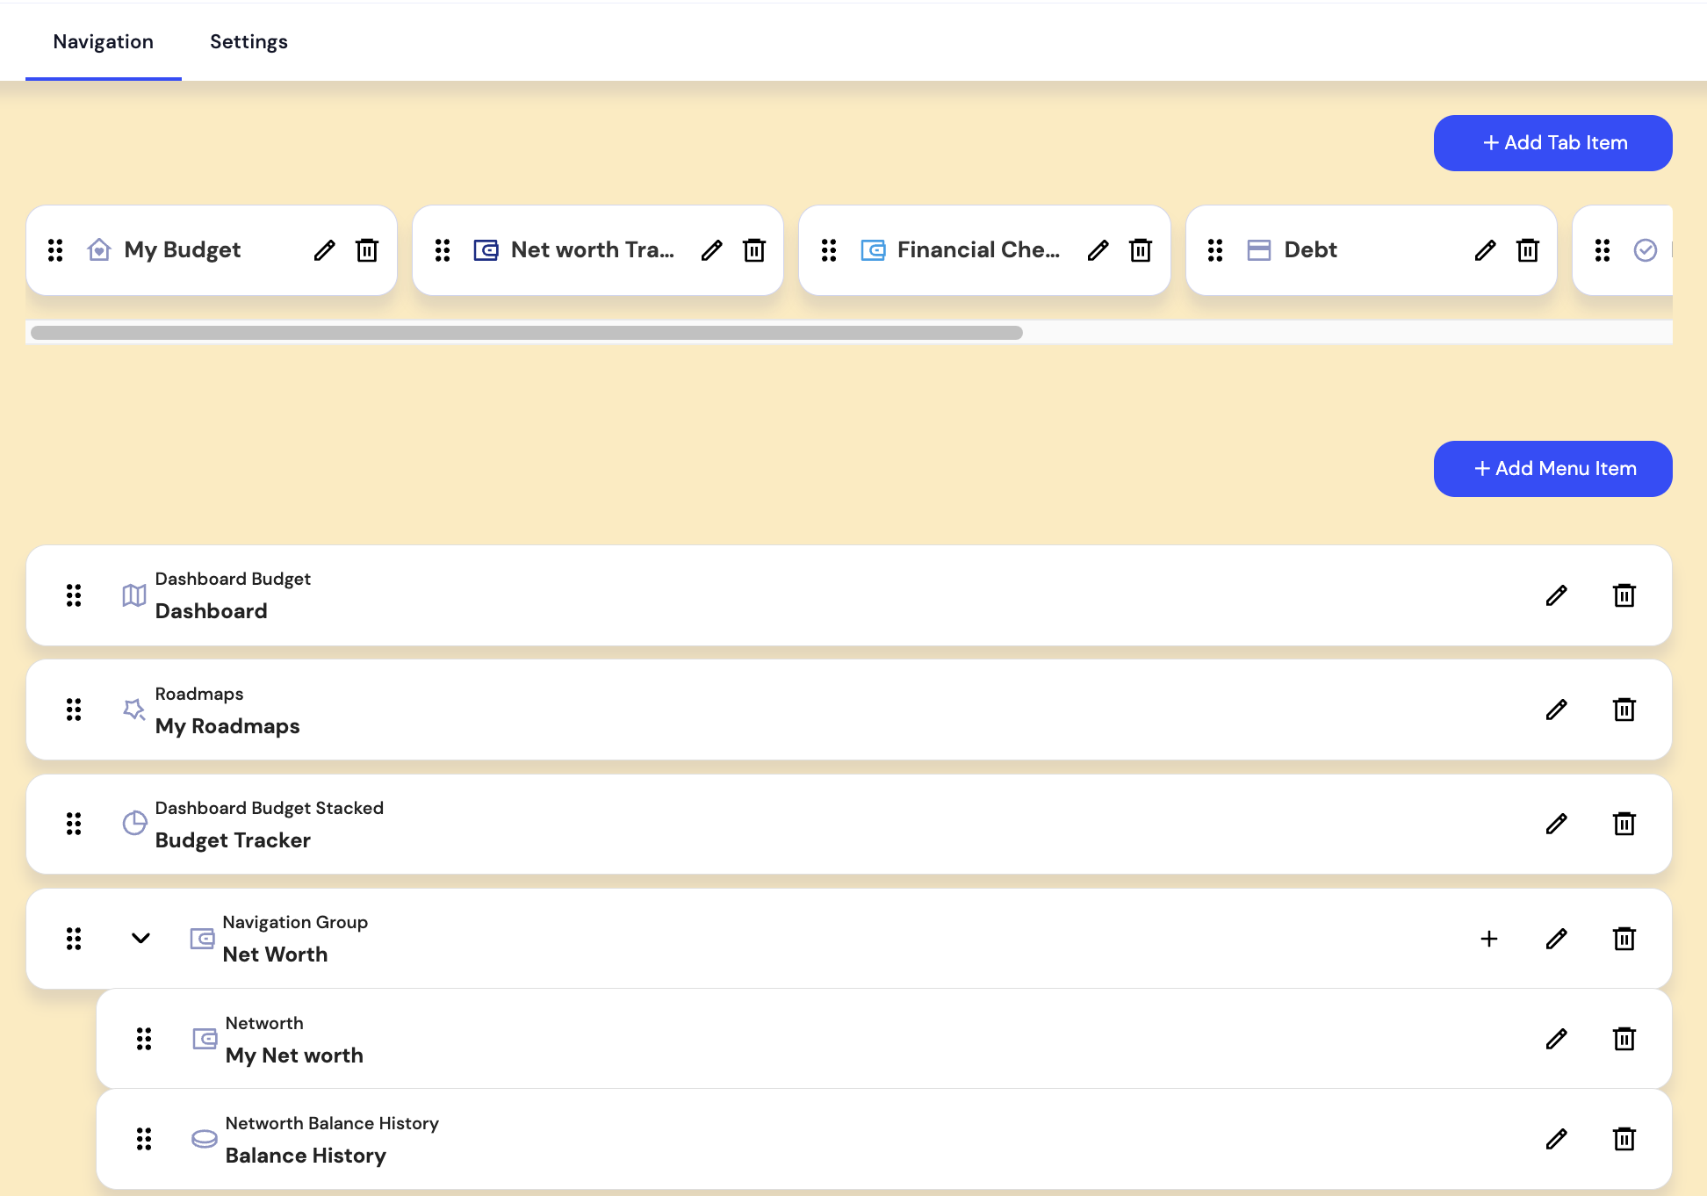The height and width of the screenshot is (1196, 1707).
Task: Delete the Balance History menu item
Action: click(1624, 1139)
